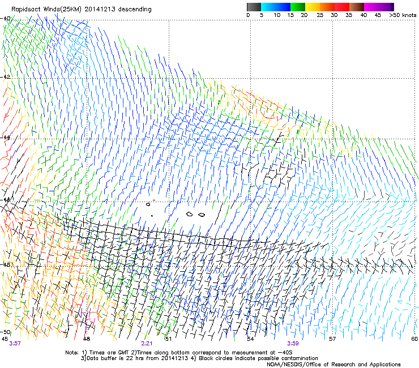Click the longitude label '57' on bottom axis
This screenshot has height=368, width=419.
(x=332, y=339)
